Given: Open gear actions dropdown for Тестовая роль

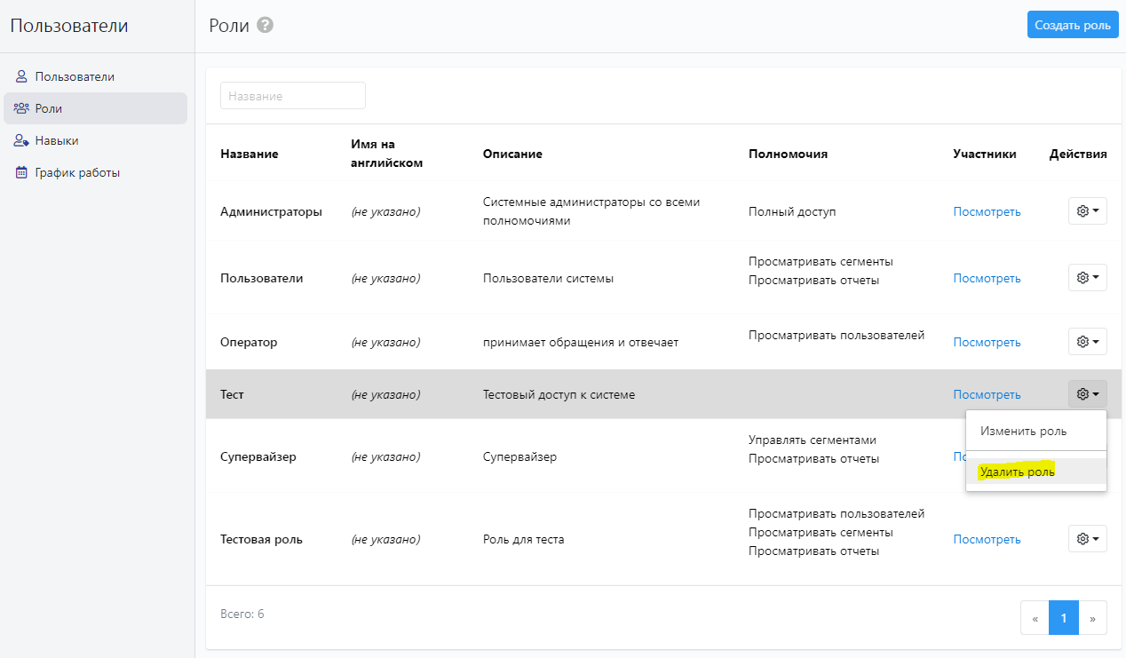Looking at the screenshot, I should [1087, 539].
